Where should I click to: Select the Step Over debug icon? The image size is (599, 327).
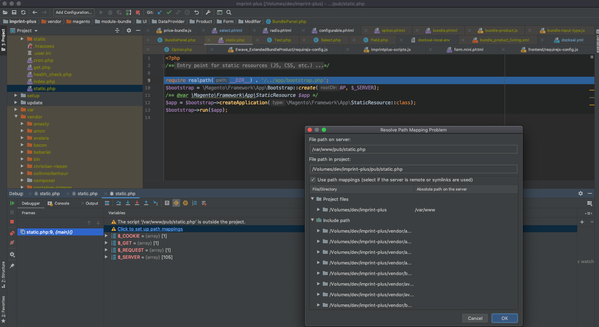click(118, 203)
